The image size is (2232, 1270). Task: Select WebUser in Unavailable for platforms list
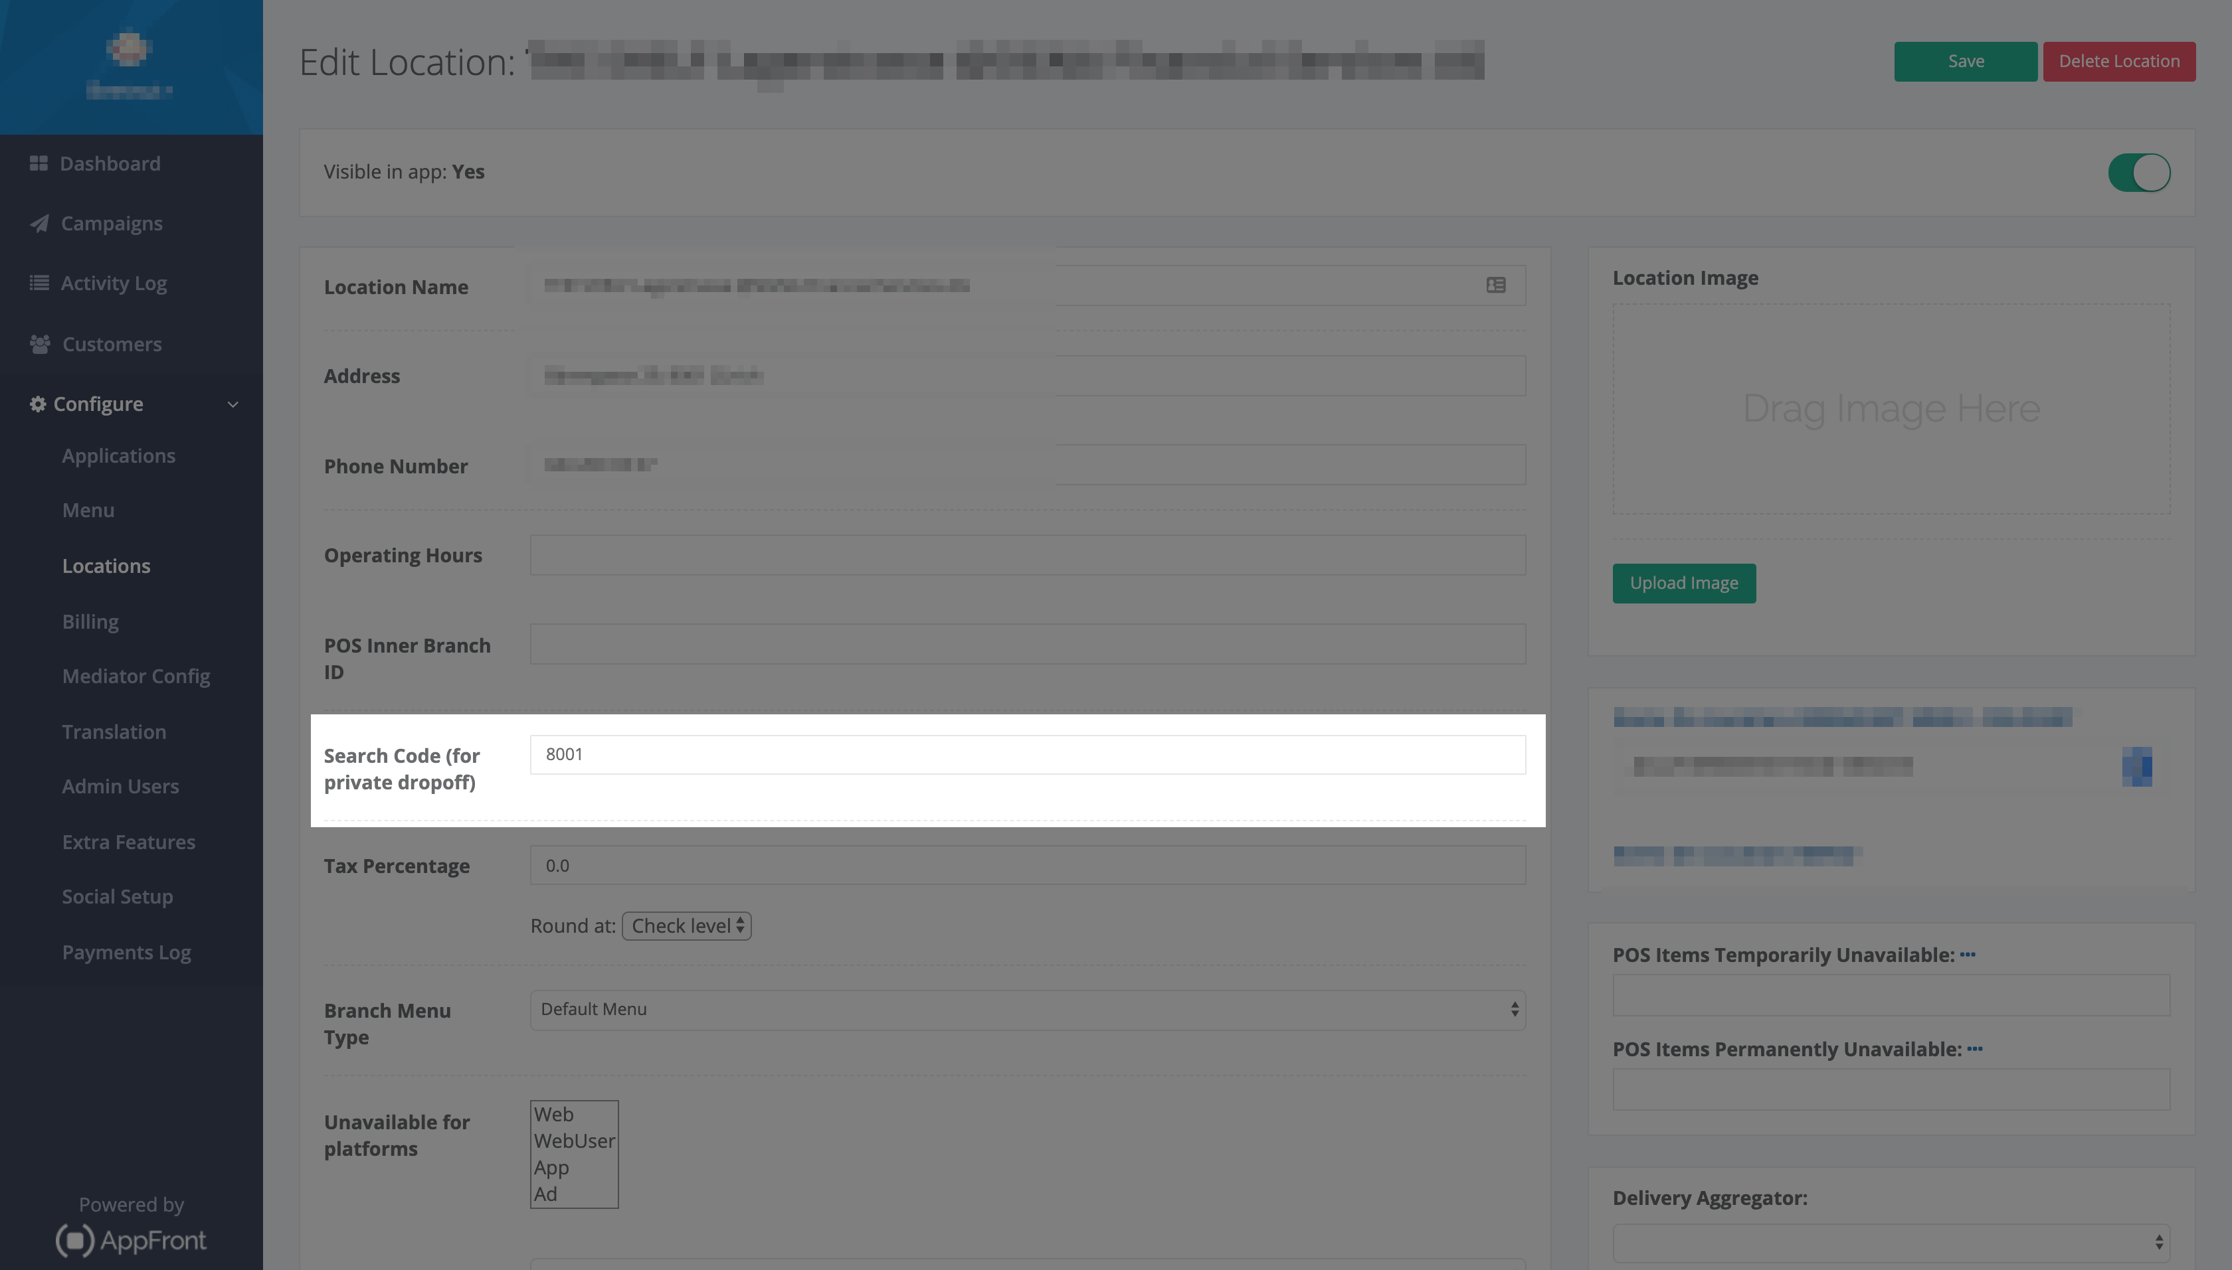[574, 1141]
